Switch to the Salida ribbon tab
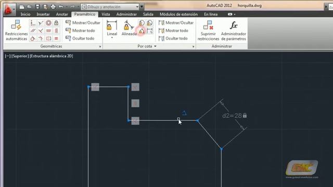The width and height of the screenshot is (333, 187). click(148, 14)
